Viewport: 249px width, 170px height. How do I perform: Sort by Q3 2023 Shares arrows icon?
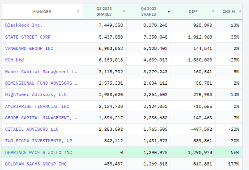124,12
